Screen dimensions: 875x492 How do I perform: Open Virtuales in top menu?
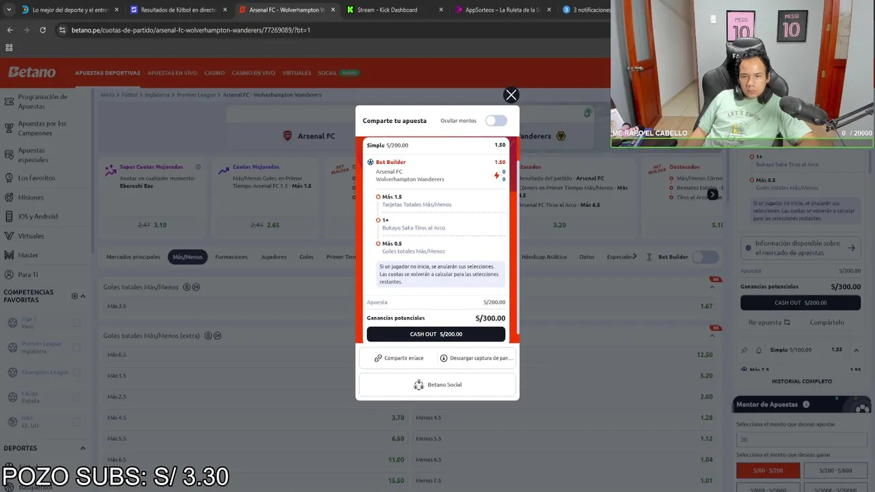(297, 73)
